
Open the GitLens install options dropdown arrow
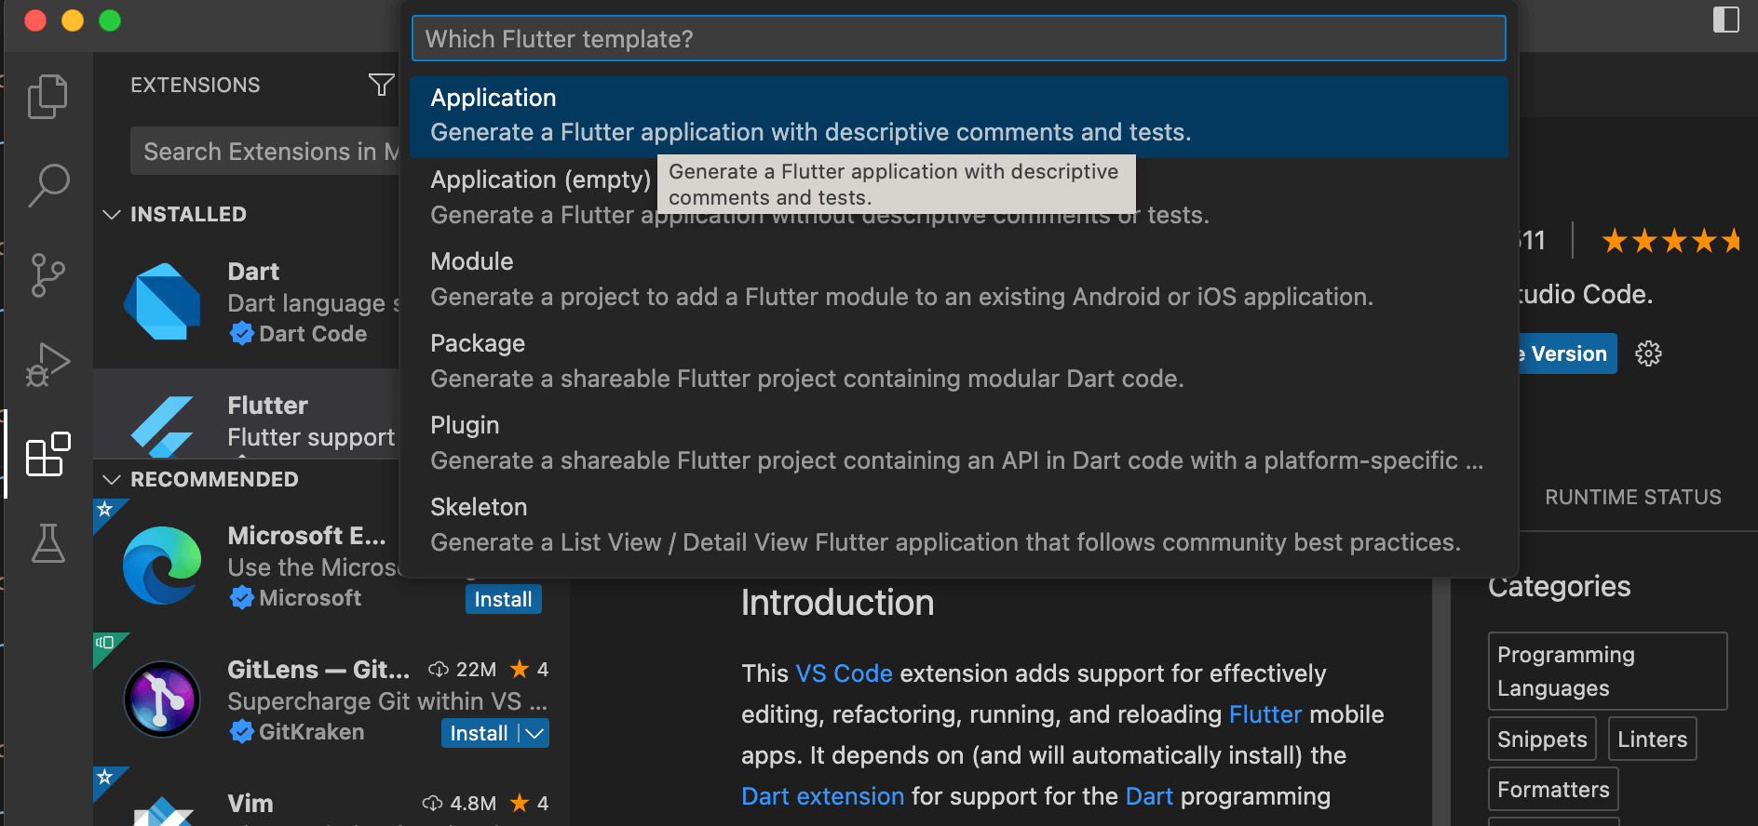point(533,733)
